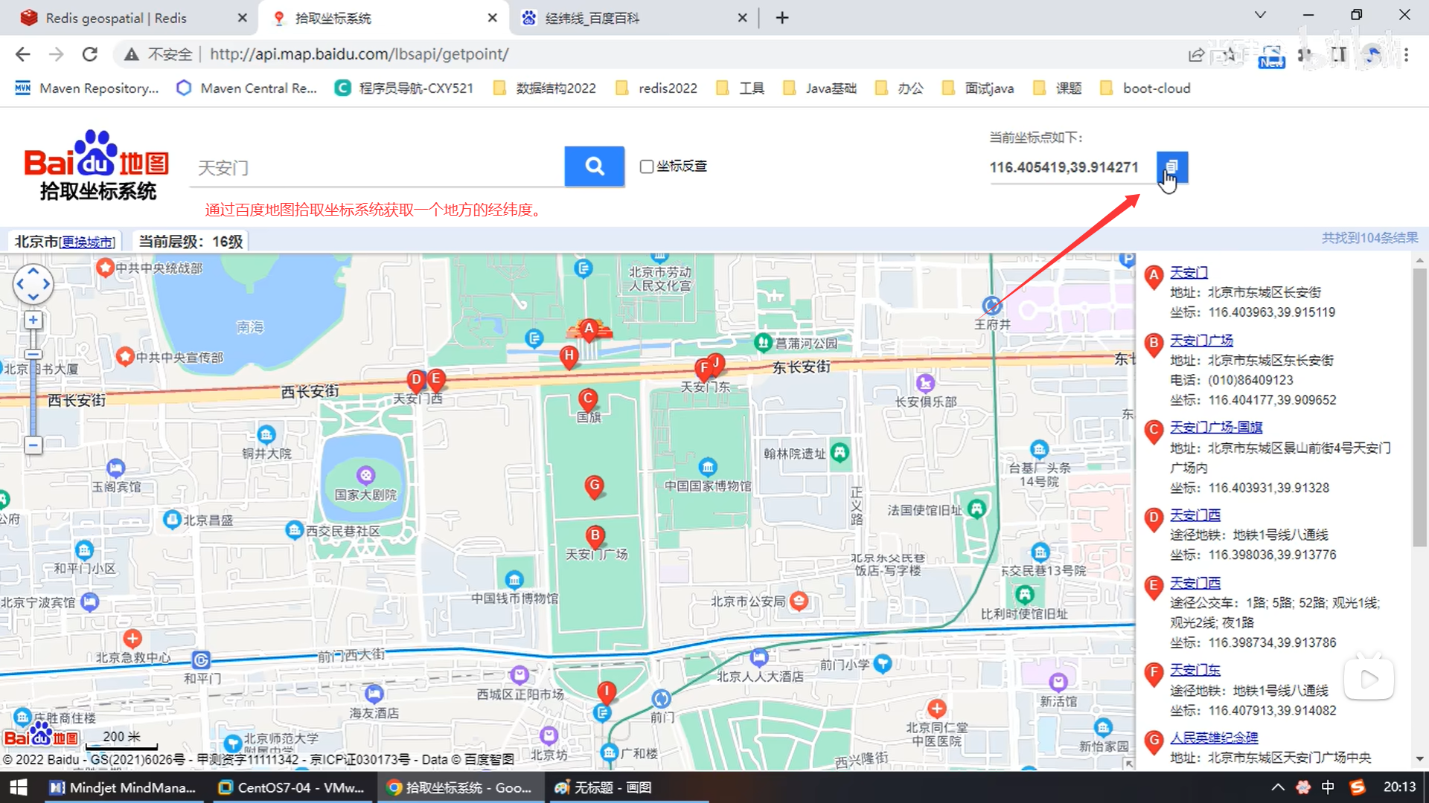The image size is (1429, 803).
Task: Open browser share icon in address bar
Action: coord(1196,54)
